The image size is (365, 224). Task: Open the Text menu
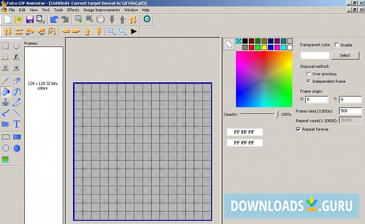pos(45,10)
